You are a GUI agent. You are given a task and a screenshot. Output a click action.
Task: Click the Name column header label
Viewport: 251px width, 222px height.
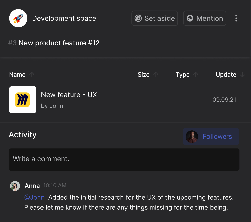(x=17, y=75)
